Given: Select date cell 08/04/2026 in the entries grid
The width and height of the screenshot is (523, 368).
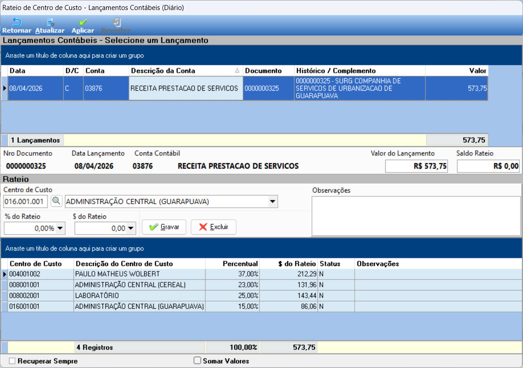Looking at the screenshot, I should (36, 88).
